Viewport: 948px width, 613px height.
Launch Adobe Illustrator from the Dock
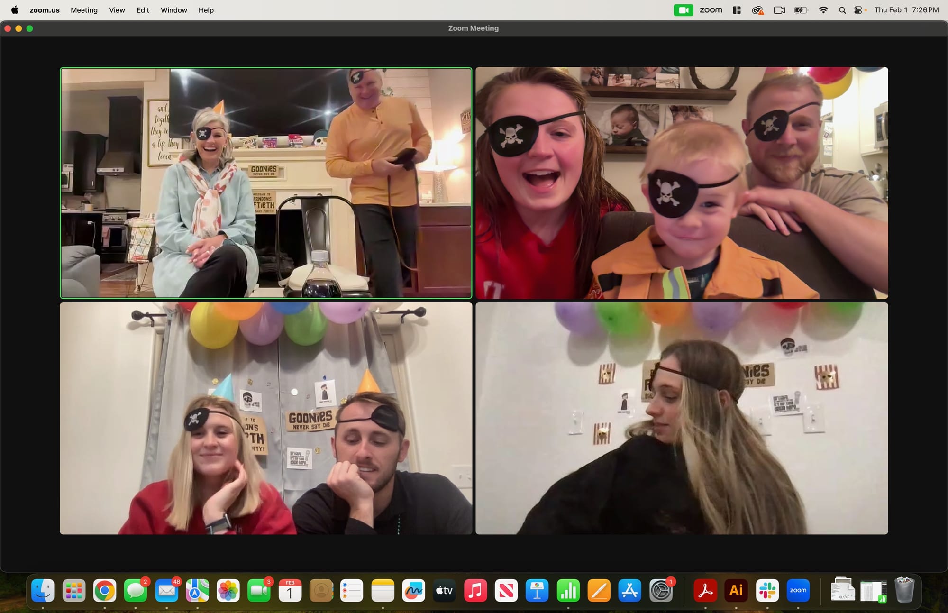coord(736,591)
